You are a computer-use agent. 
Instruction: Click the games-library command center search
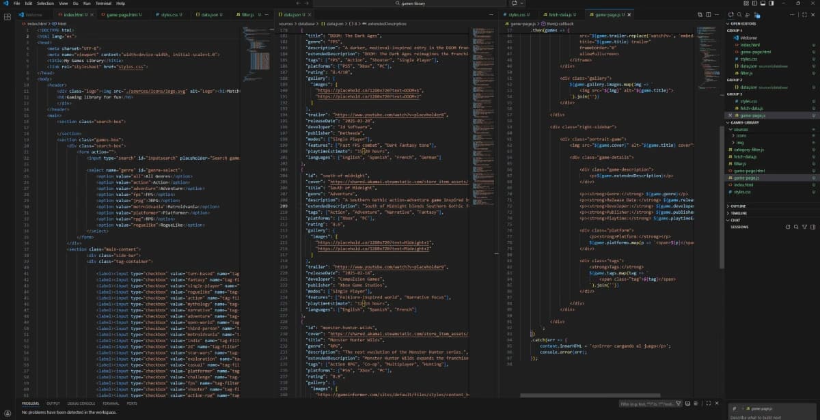(x=410, y=3)
